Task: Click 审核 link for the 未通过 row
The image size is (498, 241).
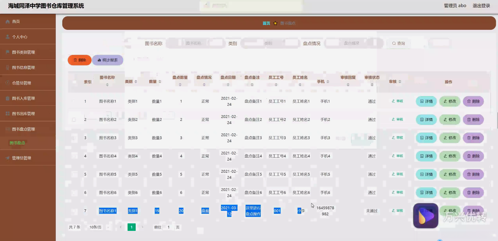Action: [x=397, y=211]
